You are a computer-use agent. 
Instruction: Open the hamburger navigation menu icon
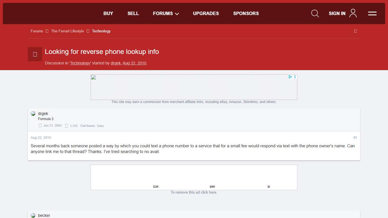[x=372, y=13]
